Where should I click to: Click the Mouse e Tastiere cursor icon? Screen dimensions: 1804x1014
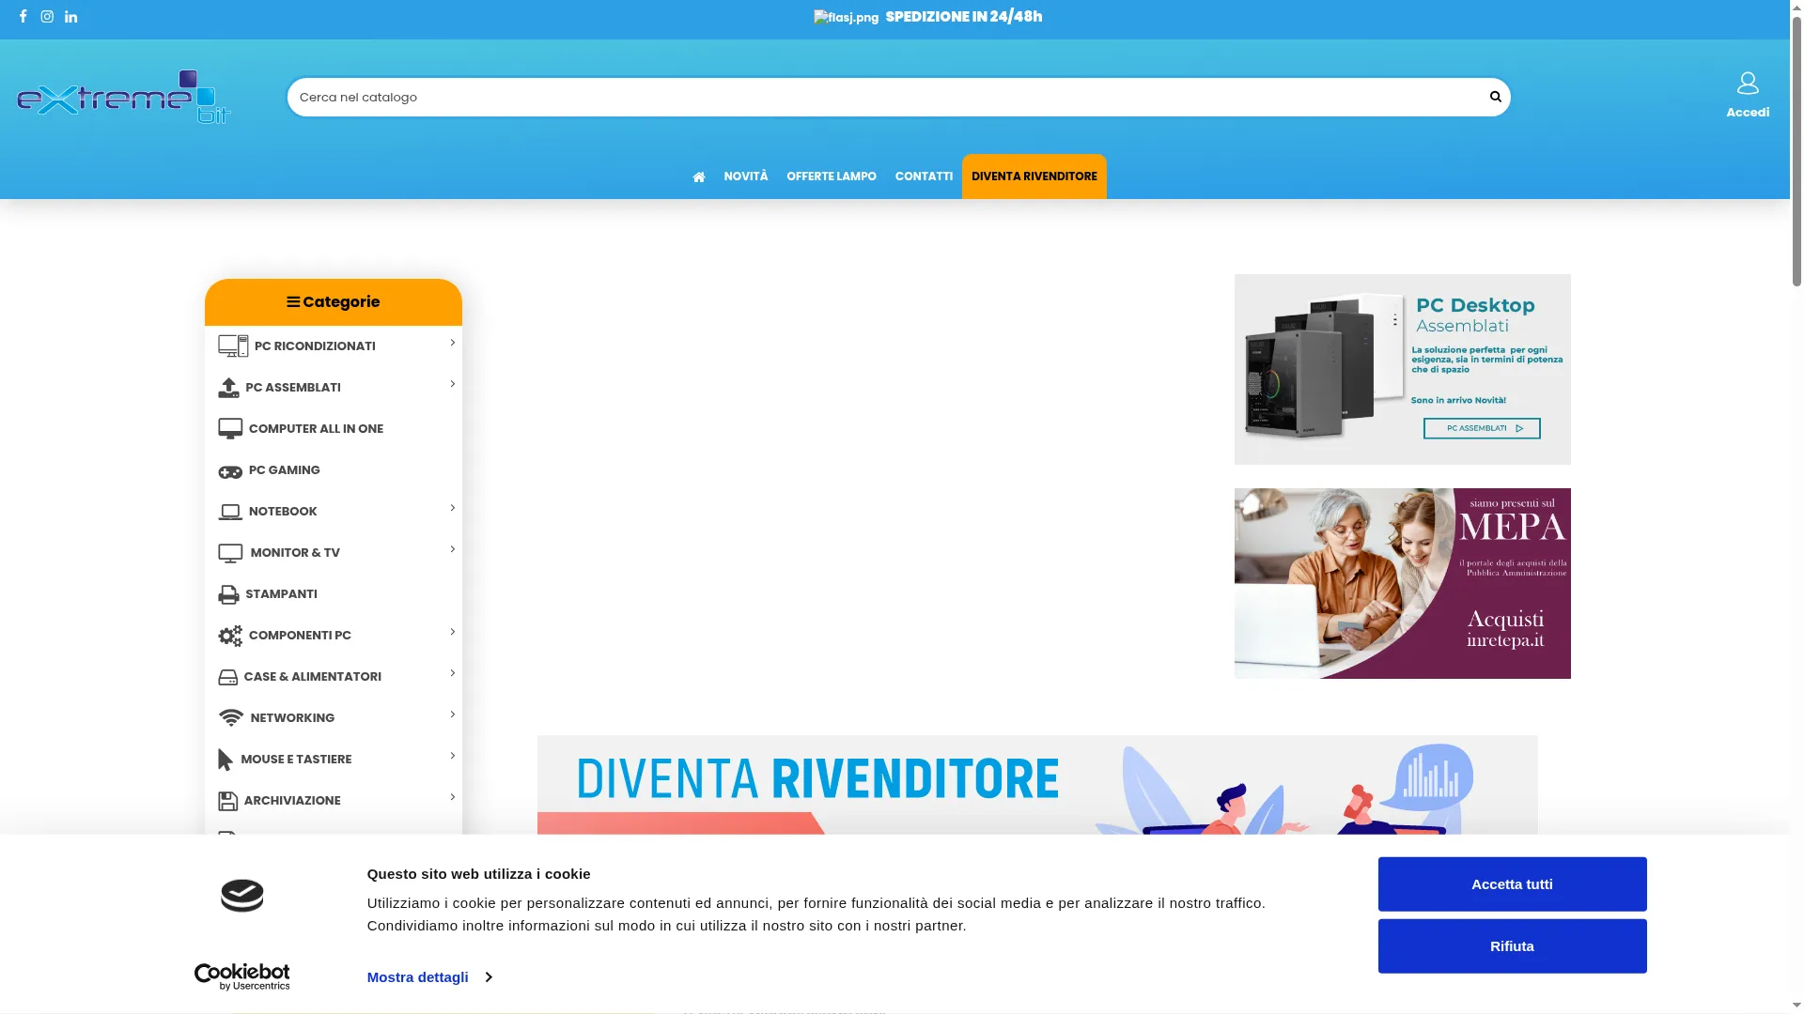[225, 760]
